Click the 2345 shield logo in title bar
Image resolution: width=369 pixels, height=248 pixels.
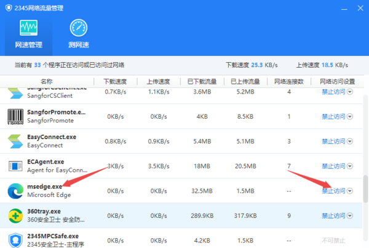point(8,7)
